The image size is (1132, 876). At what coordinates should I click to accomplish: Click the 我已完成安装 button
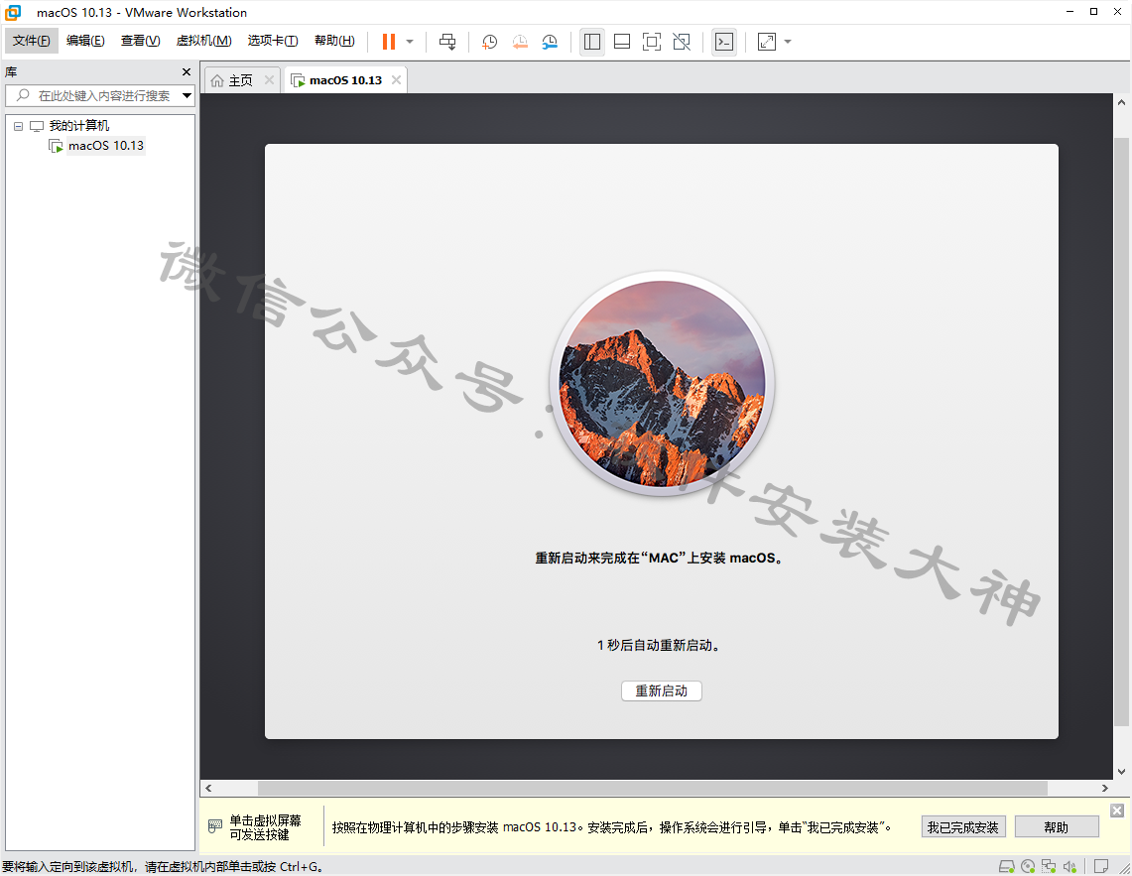[x=963, y=826]
